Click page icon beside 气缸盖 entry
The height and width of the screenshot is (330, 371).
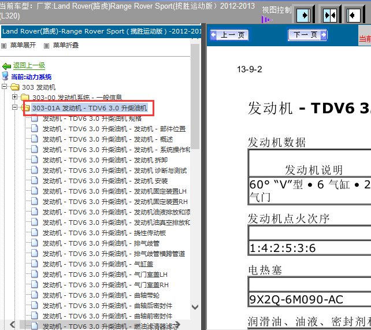(x=35, y=264)
